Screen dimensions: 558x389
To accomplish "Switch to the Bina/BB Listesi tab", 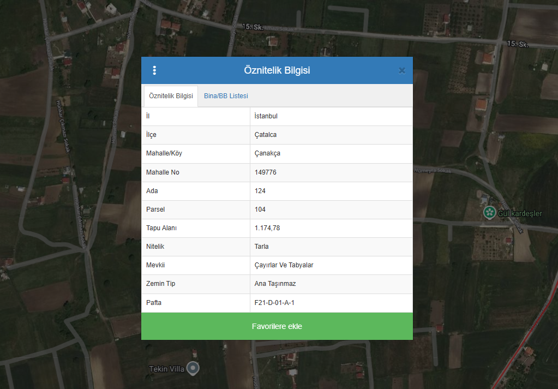I will 226,96.
